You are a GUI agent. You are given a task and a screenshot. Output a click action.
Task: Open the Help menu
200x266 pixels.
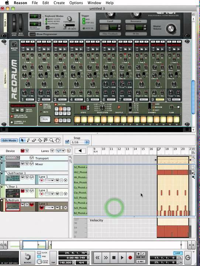click(x=110, y=3)
